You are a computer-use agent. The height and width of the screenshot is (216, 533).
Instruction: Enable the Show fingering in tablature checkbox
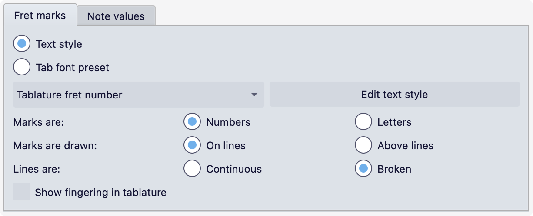click(22, 192)
